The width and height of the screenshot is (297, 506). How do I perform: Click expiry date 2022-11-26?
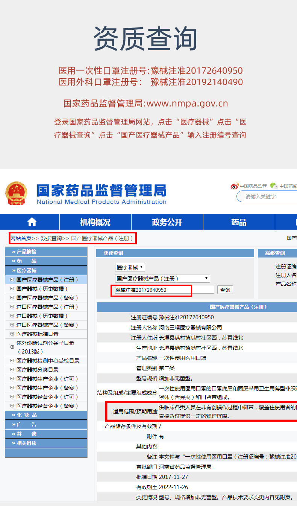click(173, 487)
